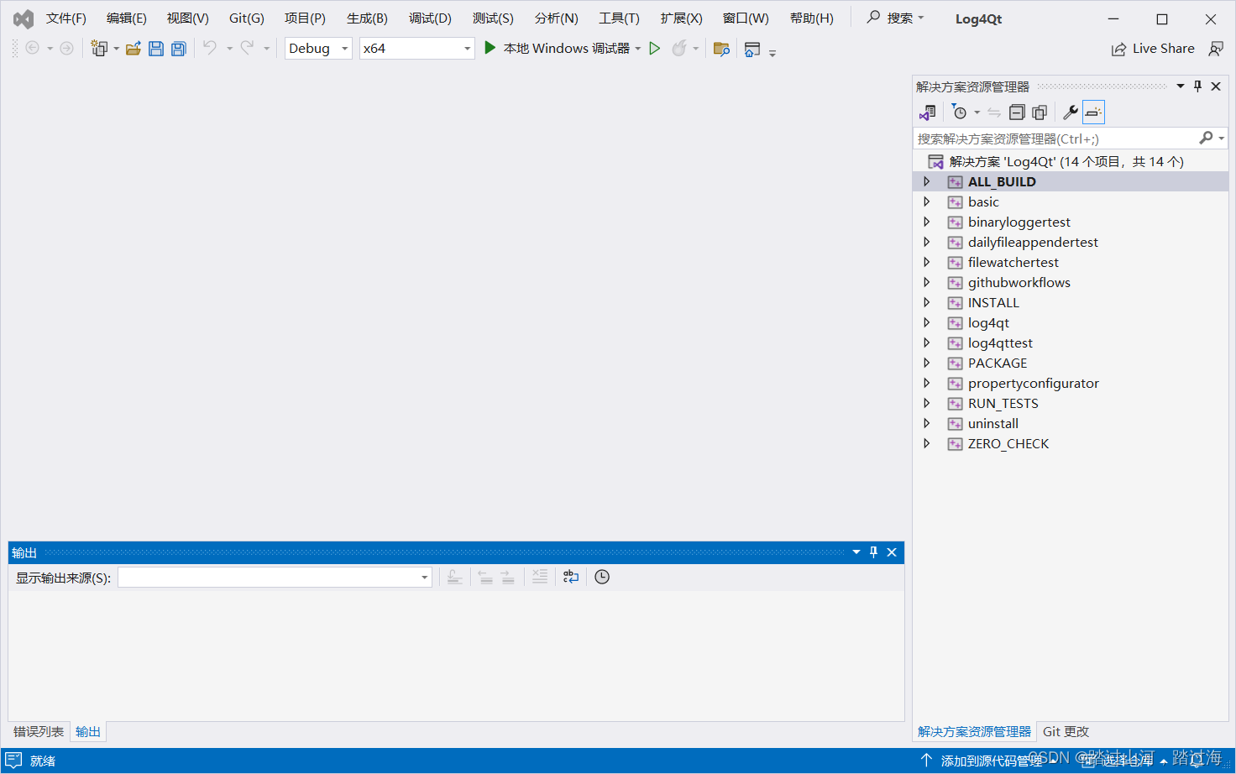1236x774 pixels.
Task: Click the Navigate Backward arrow icon
Action: tap(33, 49)
